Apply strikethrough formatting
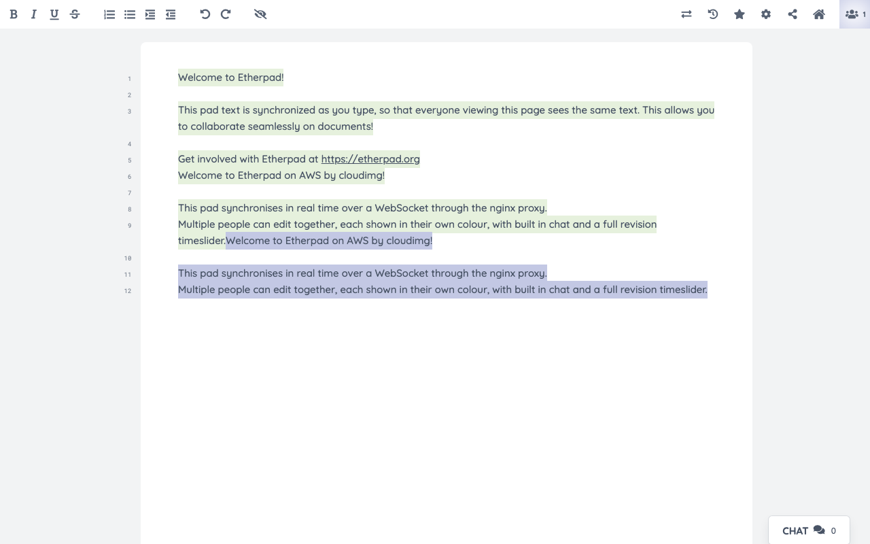The width and height of the screenshot is (870, 544). point(75,14)
